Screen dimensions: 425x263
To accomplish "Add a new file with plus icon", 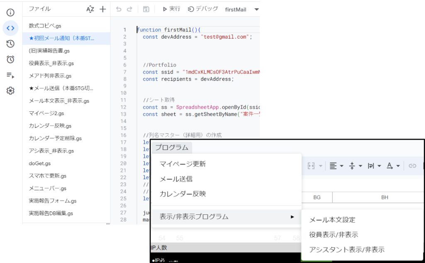I will (x=103, y=9).
